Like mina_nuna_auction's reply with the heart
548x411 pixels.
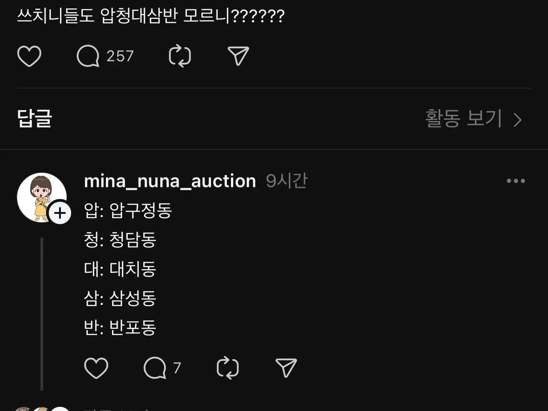[x=96, y=368]
